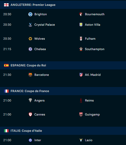Open ESPAGNE: Coupe du Roi header
Viewport: 126px width, 145px height.
[x=63, y=65]
